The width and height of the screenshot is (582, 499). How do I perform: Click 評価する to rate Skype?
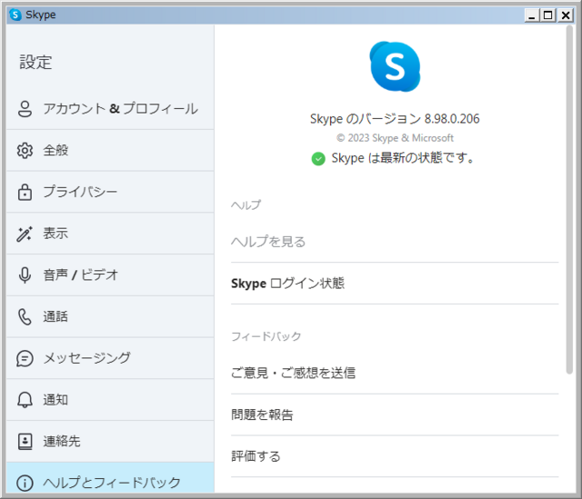coord(395,456)
